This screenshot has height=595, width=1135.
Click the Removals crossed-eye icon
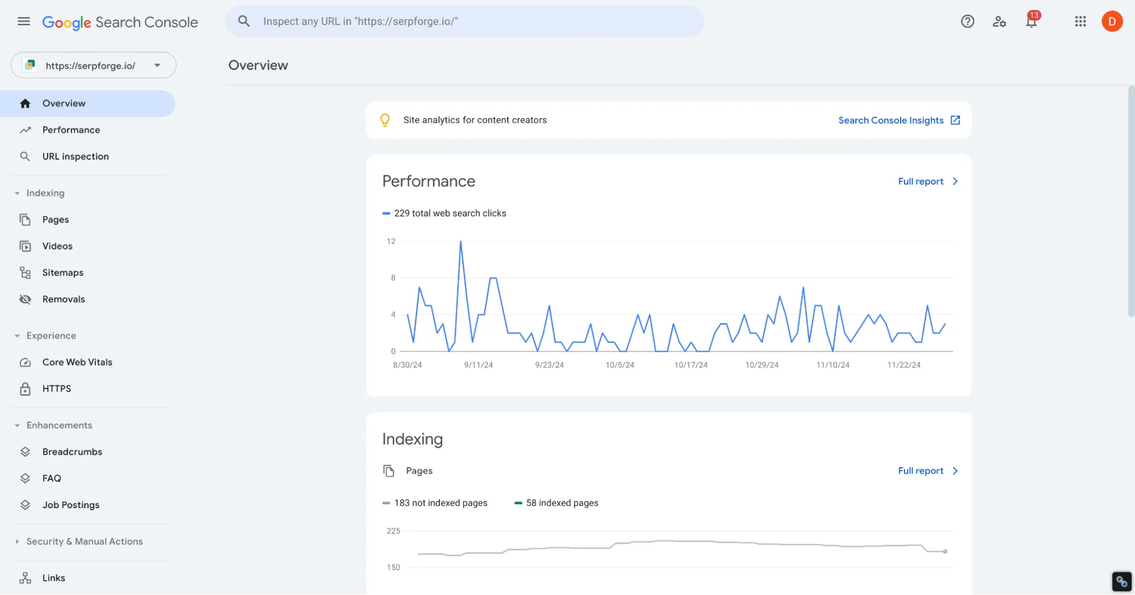click(25, 299)
